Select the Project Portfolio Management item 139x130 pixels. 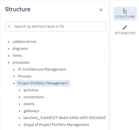43,83
